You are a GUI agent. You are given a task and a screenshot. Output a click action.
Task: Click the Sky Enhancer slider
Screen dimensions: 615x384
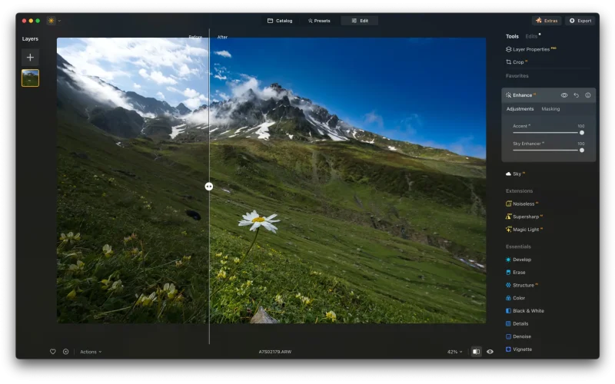tap(547, 150)
